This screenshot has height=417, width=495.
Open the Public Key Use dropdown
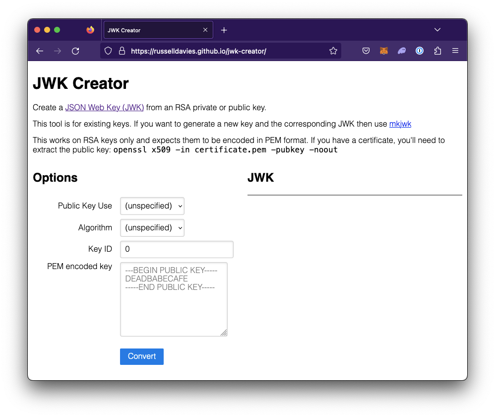coord(152,206)
